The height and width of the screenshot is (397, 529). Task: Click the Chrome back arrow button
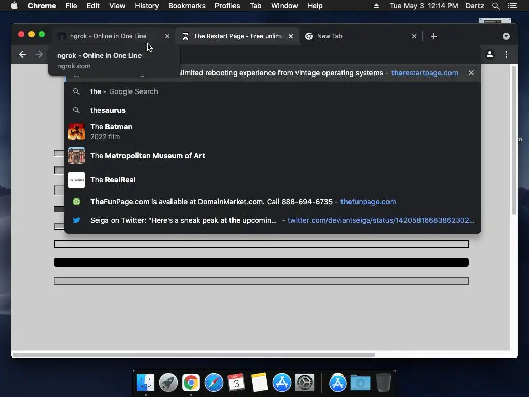(x=23, y=54)
